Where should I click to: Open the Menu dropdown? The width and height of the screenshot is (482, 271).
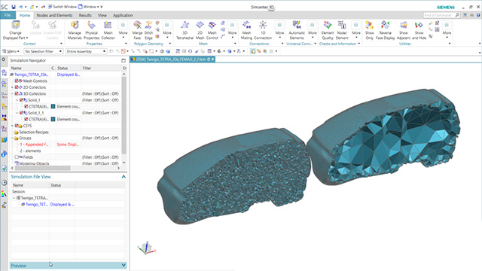click(11, 51)
